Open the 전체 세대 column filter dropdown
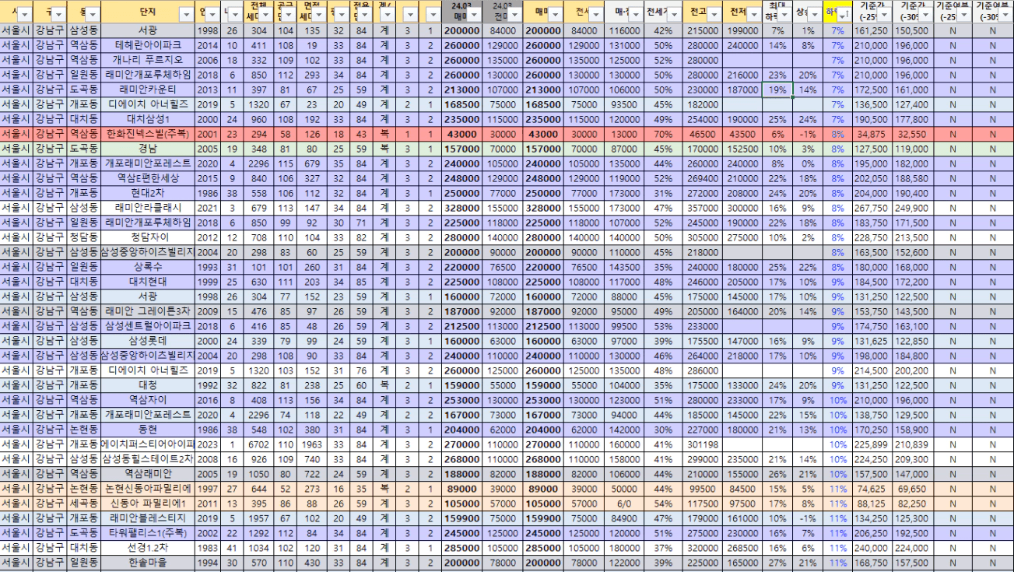This screenshot has width=1014, height=572. click(264, 14)
